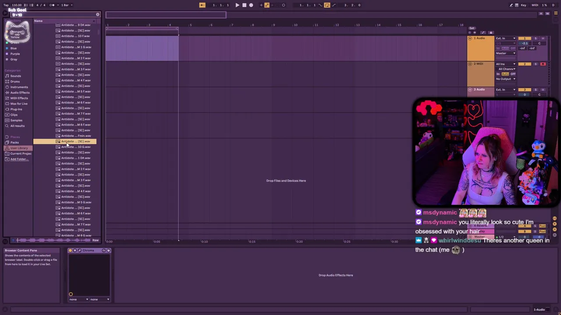Open 2 MIDI All Ins dropdown
561x315 pixels.
[506, 64]
